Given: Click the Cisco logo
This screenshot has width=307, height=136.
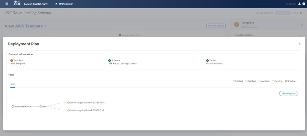Looking at the screenshot, I should click(17, 3).
